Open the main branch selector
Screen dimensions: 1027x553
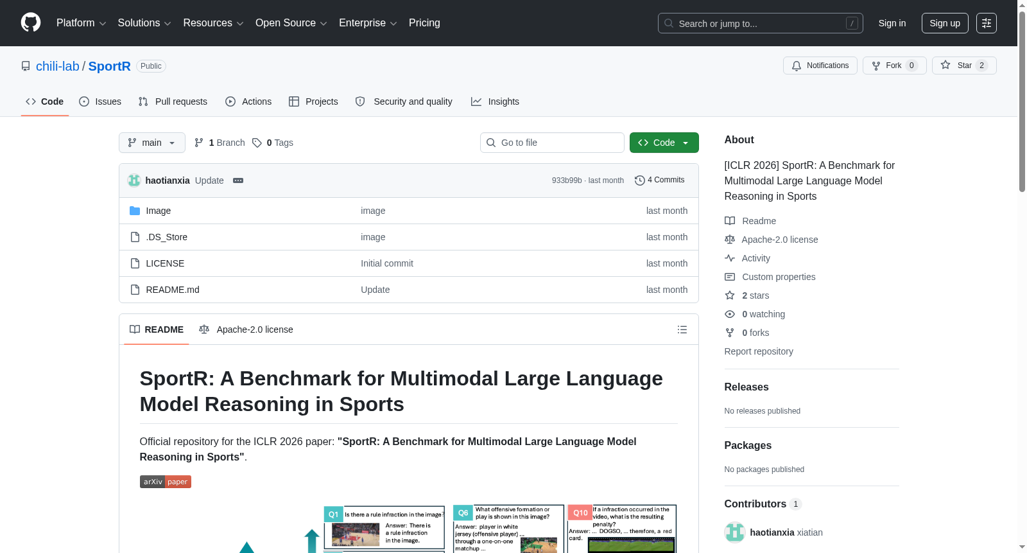click(x=152, y=143)
